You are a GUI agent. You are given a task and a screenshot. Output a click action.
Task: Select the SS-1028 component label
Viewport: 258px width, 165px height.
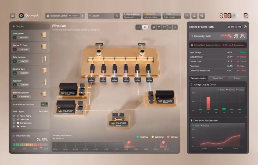(x=119, y=123)
